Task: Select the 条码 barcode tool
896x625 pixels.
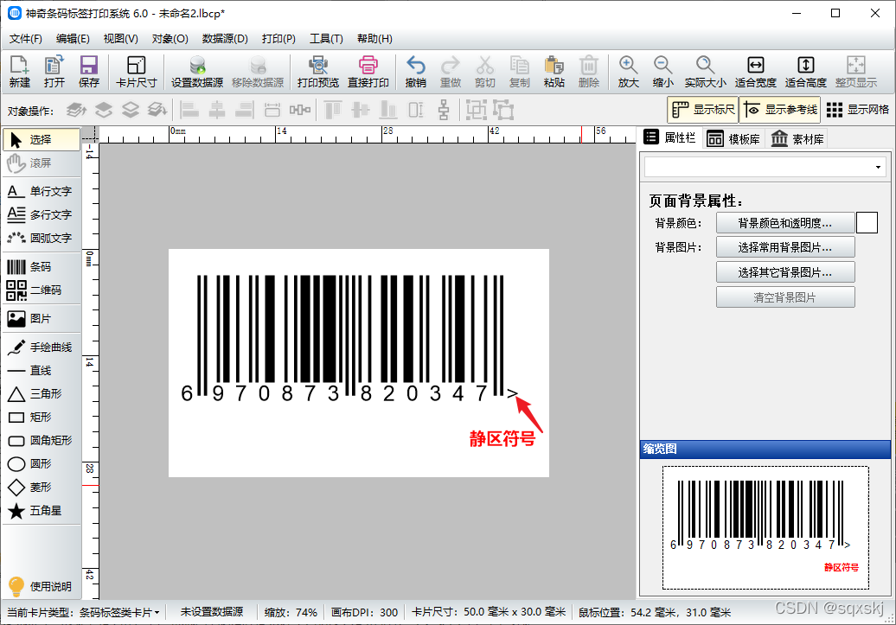Action: tap(42, 267)
